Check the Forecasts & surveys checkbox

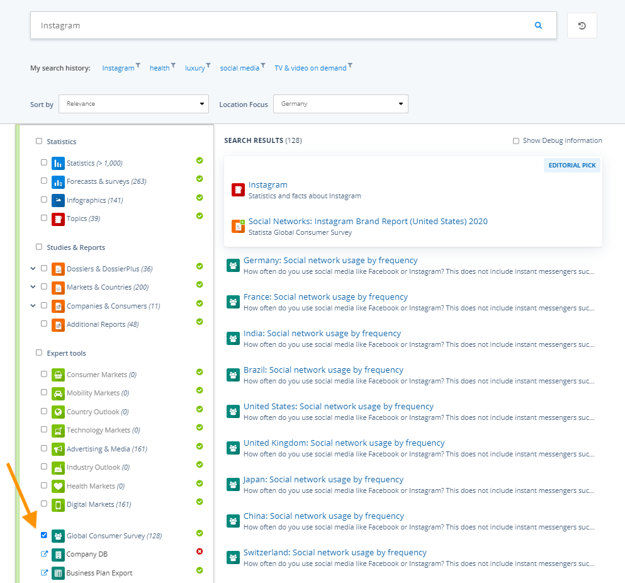[44, 181]
